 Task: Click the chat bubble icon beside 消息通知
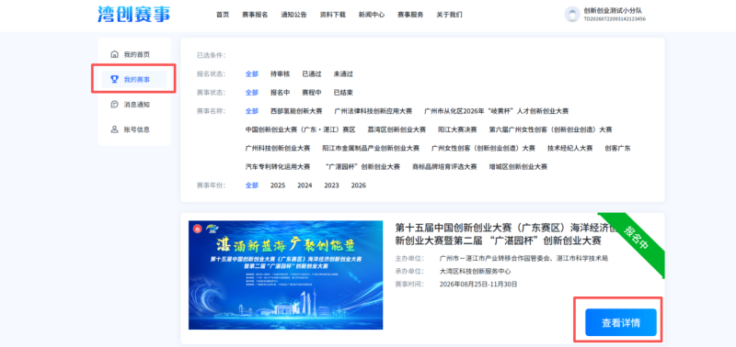pyautogui.click(x=114, y=105)
